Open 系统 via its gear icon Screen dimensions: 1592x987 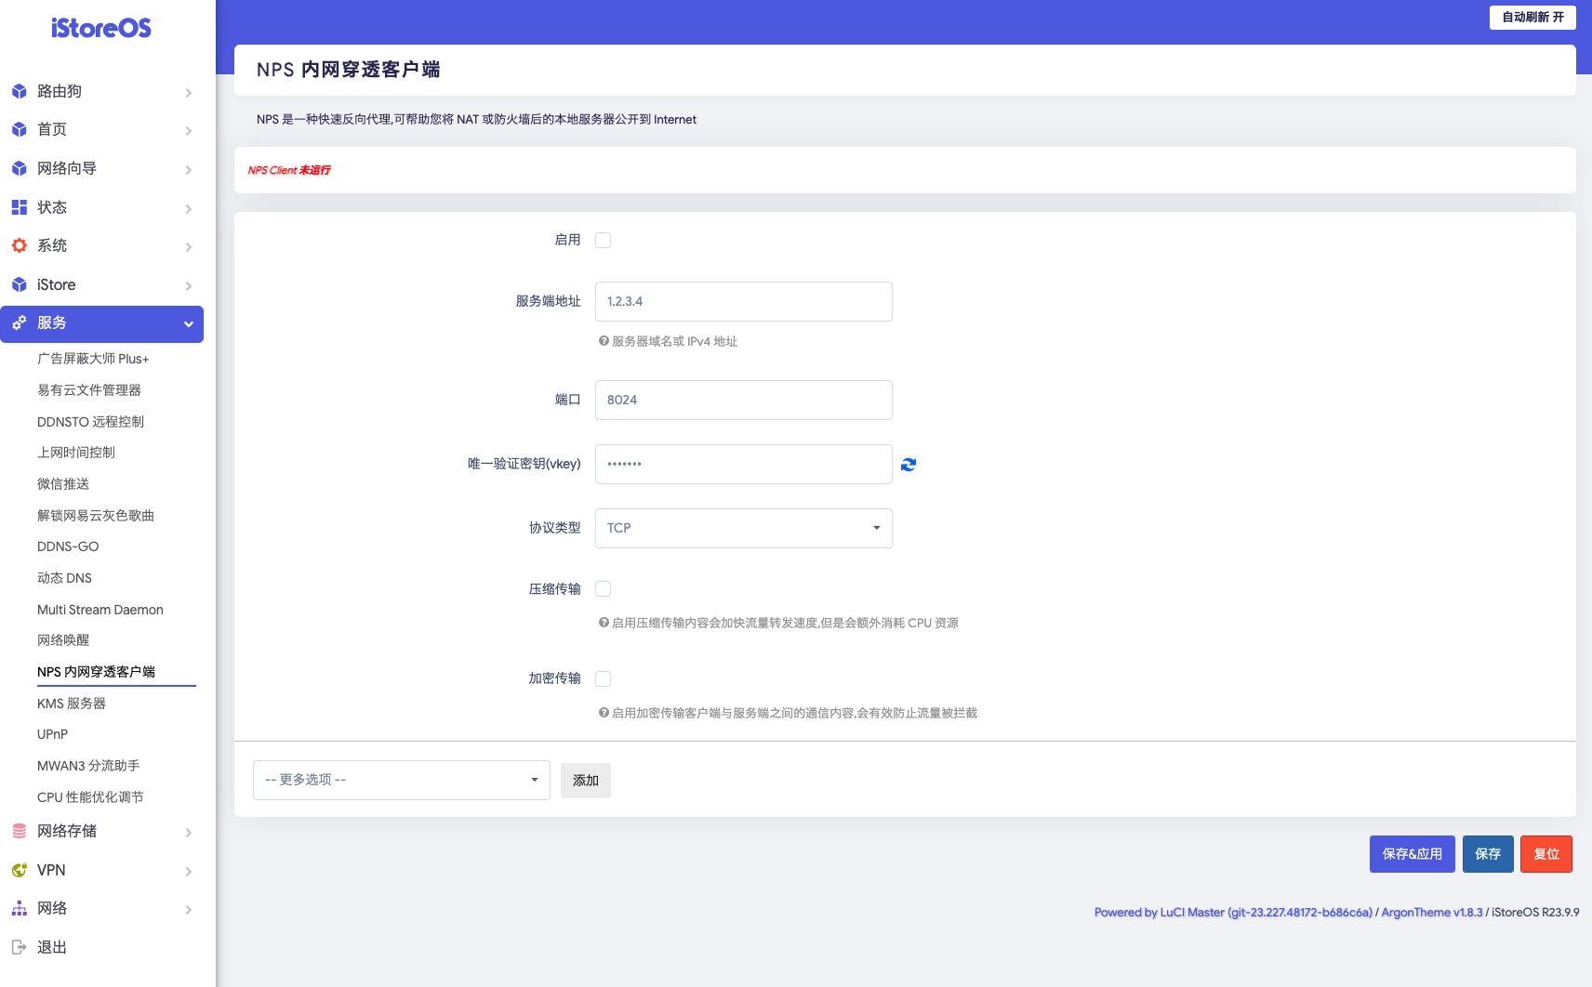click(x=20, y=245)
